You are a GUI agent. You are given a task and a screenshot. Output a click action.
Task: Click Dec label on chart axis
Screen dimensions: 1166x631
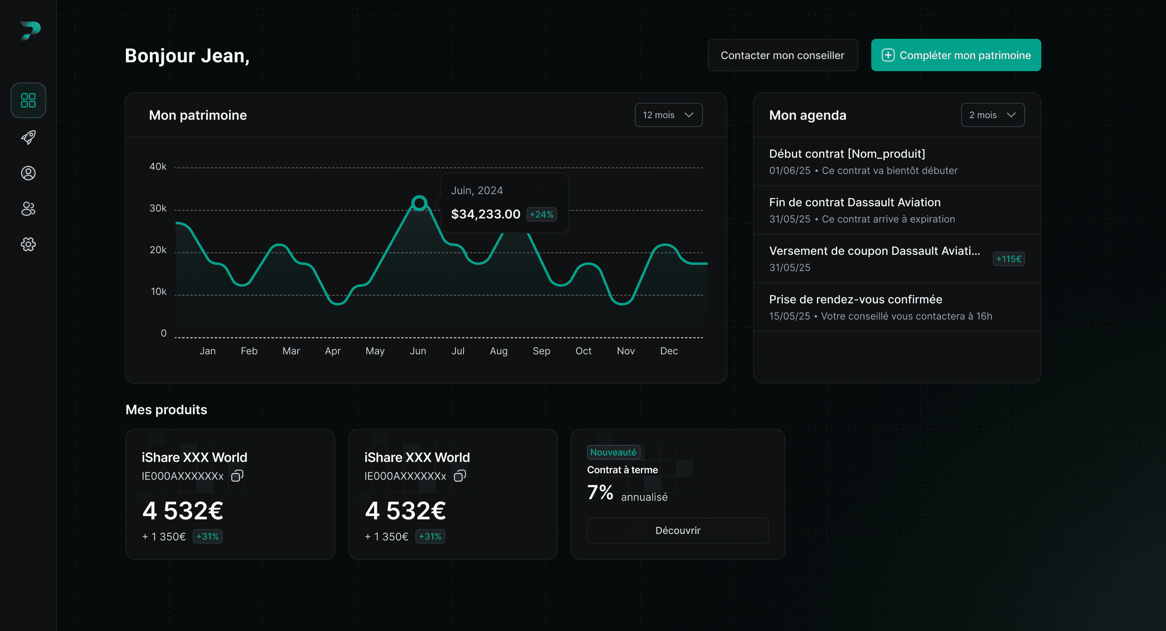point(669,351)
